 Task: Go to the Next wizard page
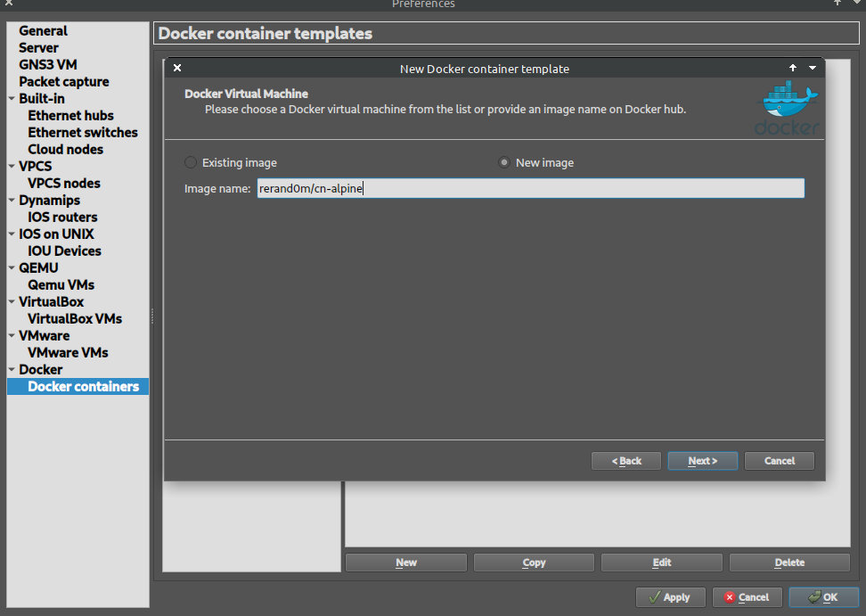pos(703,461)
